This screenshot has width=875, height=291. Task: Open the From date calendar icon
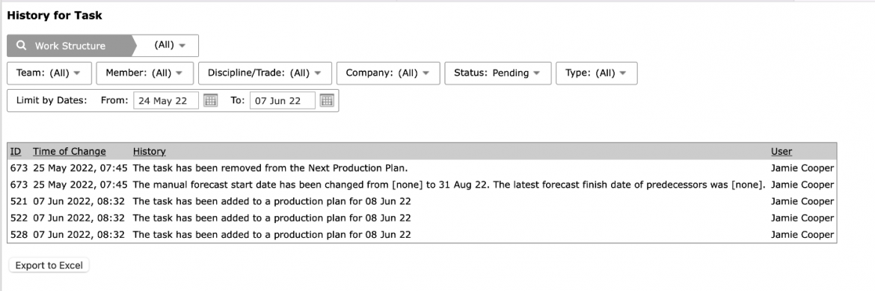click(x=210, y=100)
